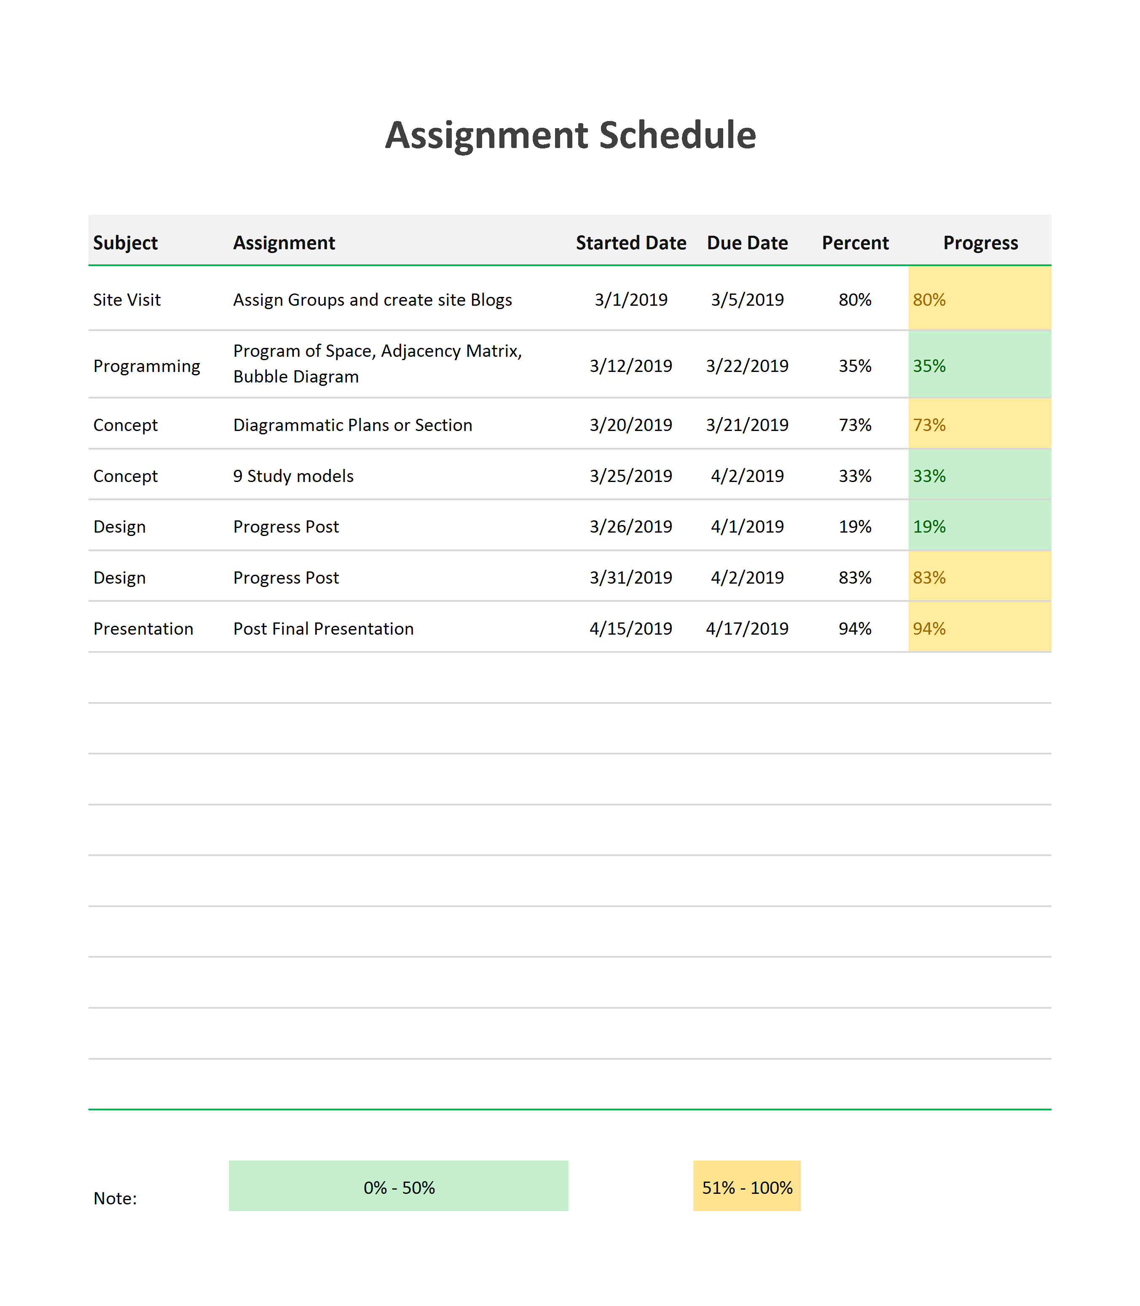Select the 94% progress cell
The height and width of the screenshot is (1306, 1140).
[980, 627]
